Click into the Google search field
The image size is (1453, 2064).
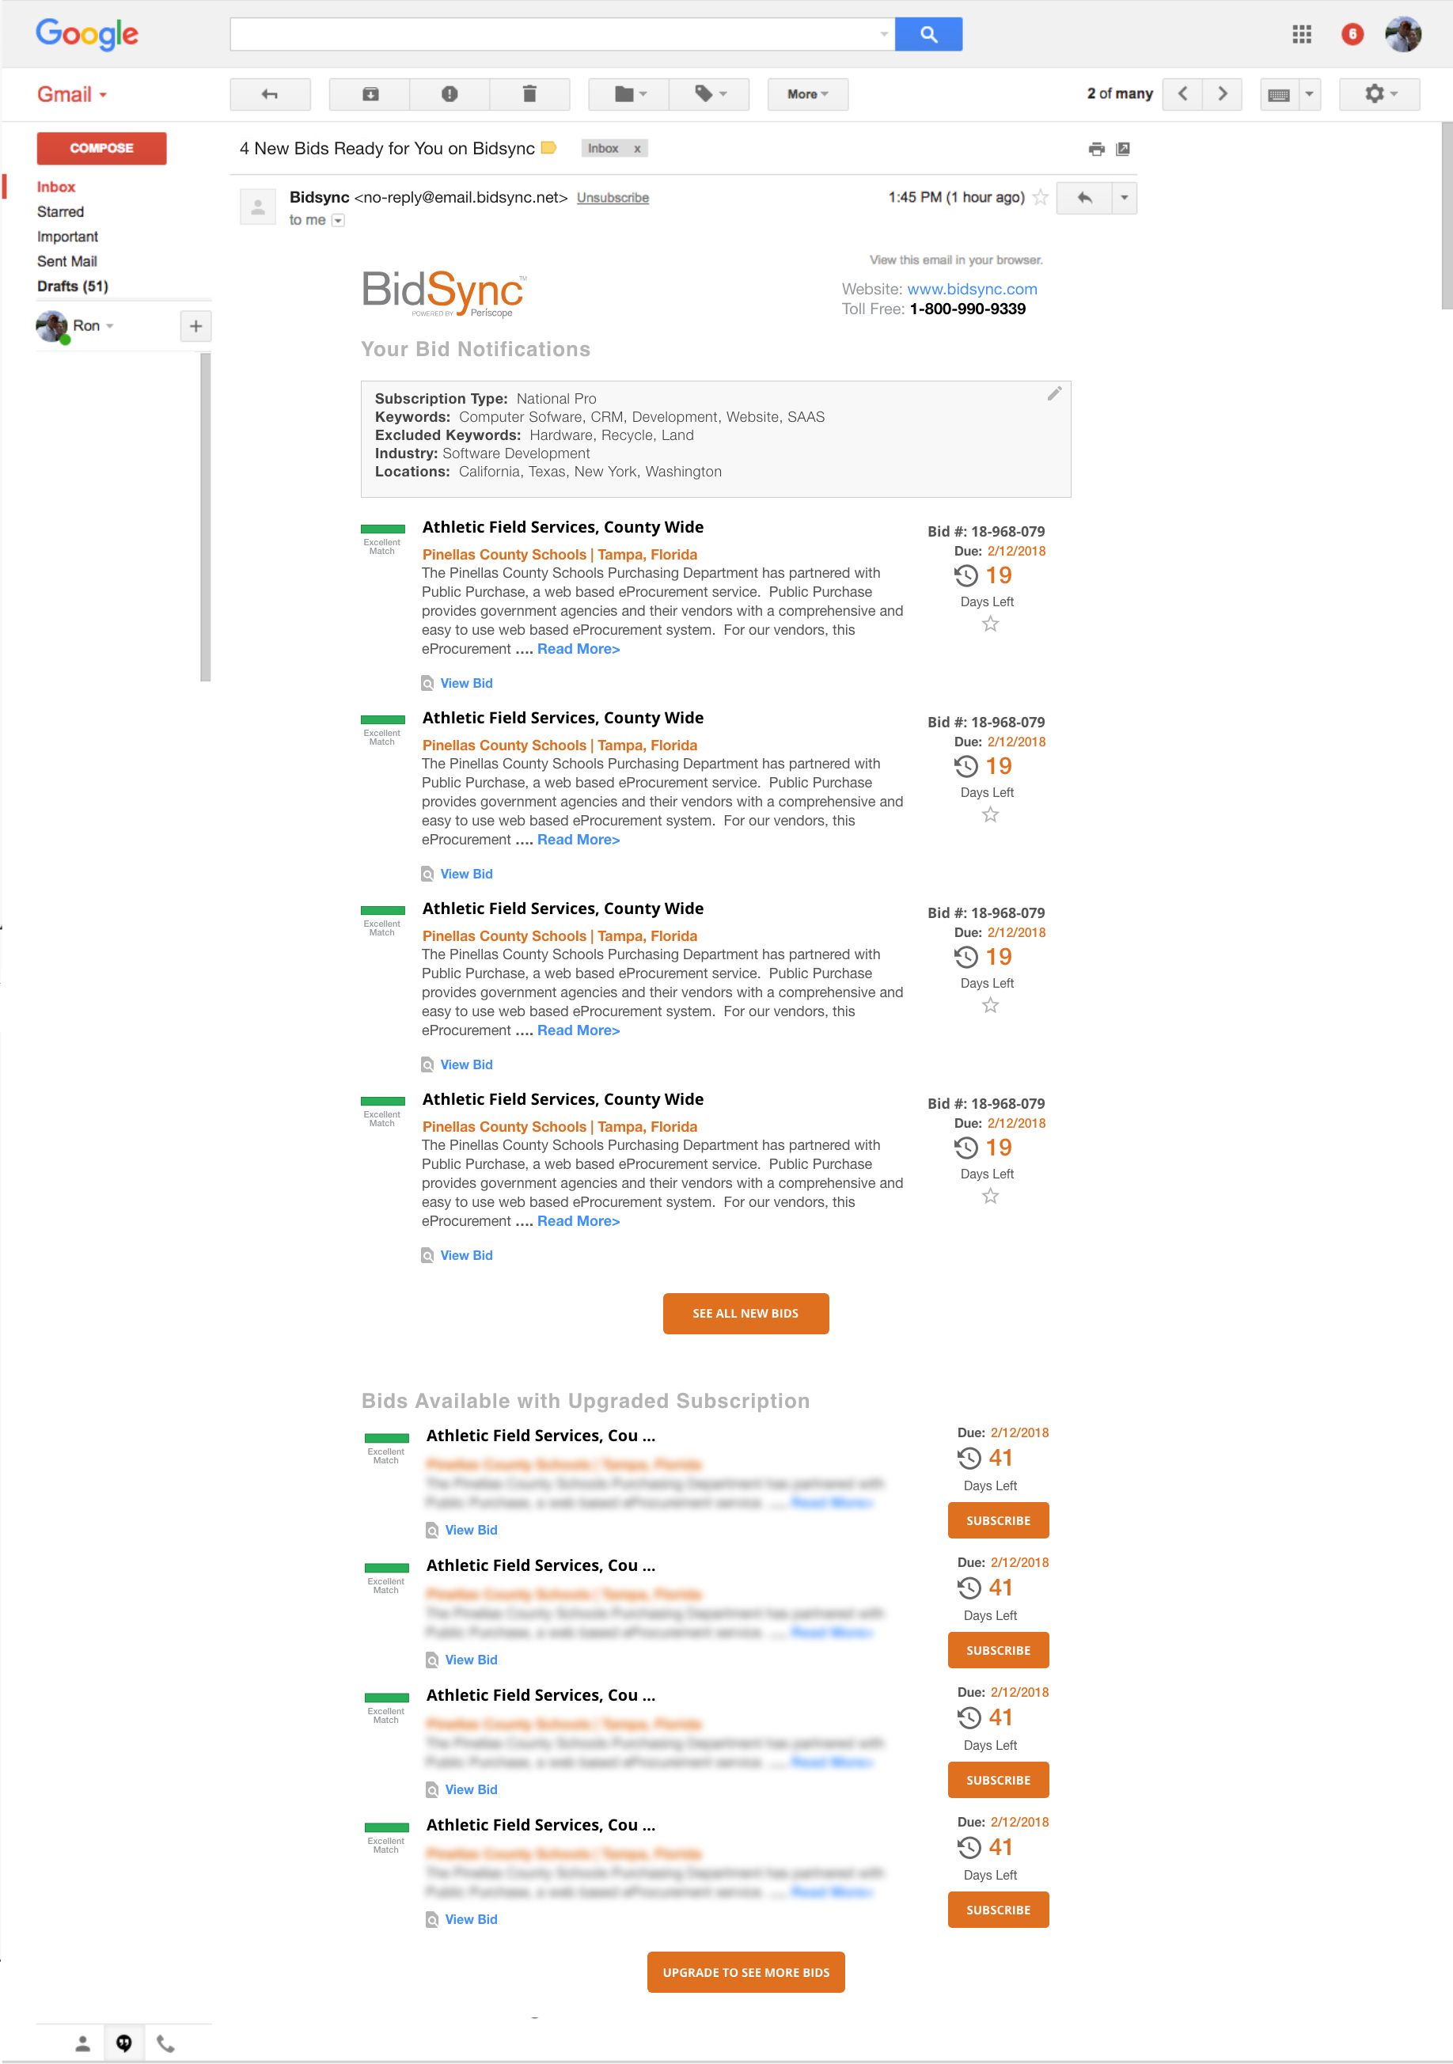(557, 35)
